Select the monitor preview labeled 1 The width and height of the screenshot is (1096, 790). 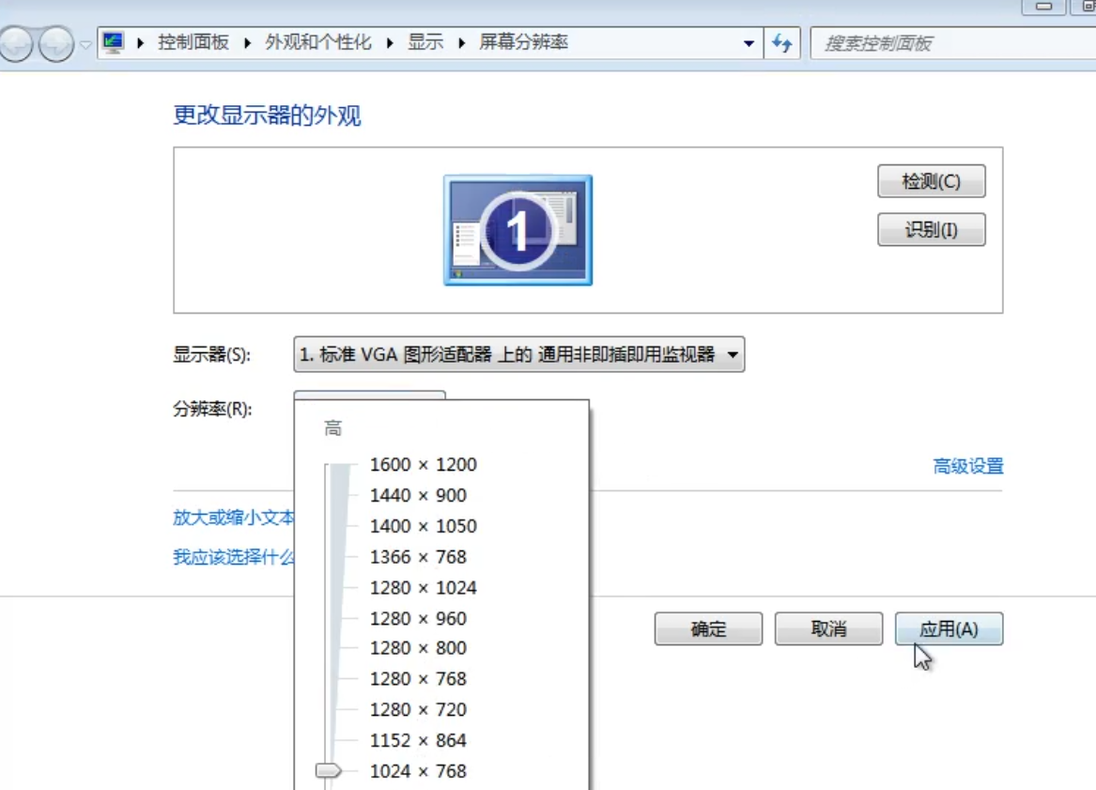[517, 228]
